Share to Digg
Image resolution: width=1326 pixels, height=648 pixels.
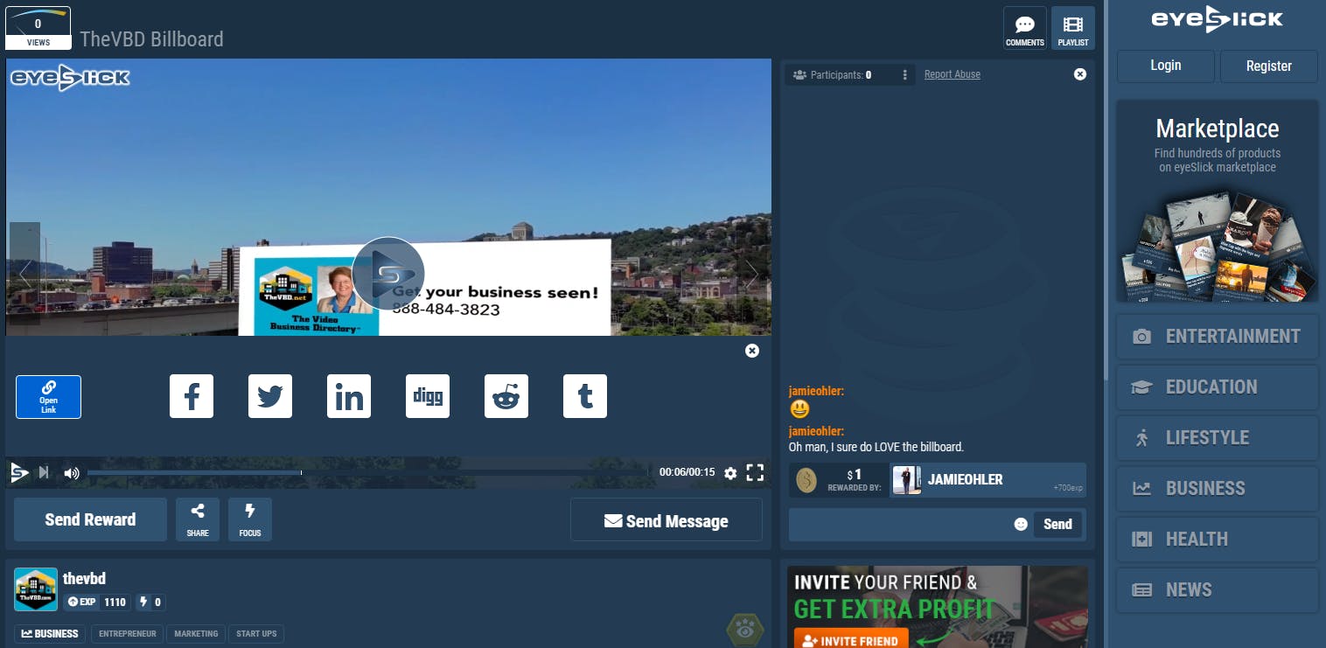pos(428,396)
